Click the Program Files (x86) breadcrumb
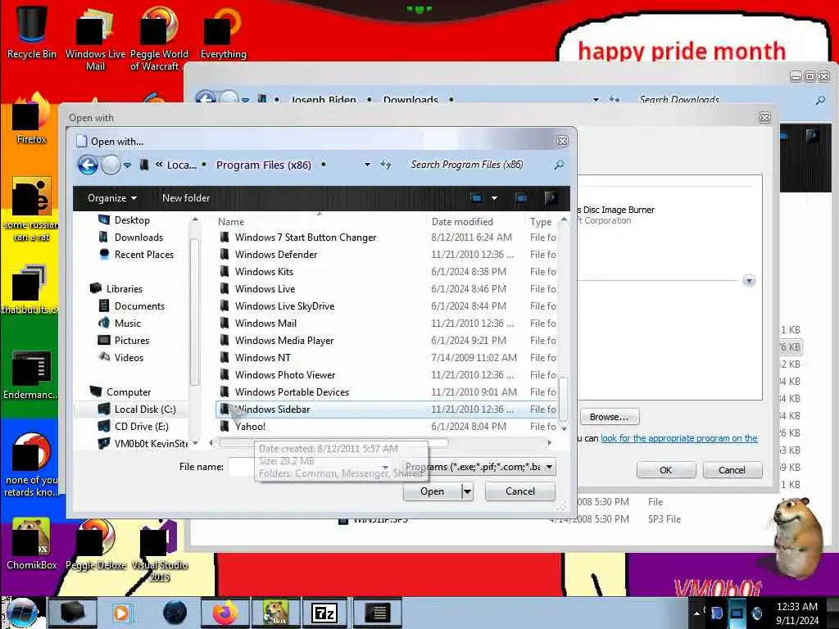Screen dimensions: 839x629 [263, 165]
